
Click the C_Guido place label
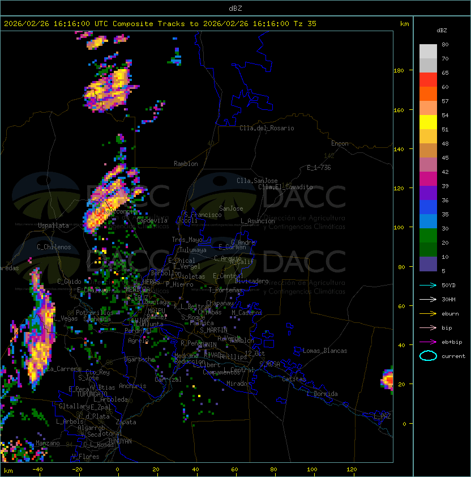point(69,282)
